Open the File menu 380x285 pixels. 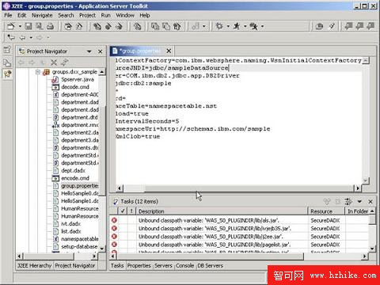click(8, 15)
